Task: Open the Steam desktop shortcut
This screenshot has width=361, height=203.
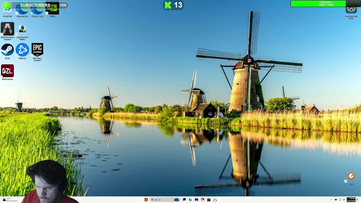Action: 7,51
